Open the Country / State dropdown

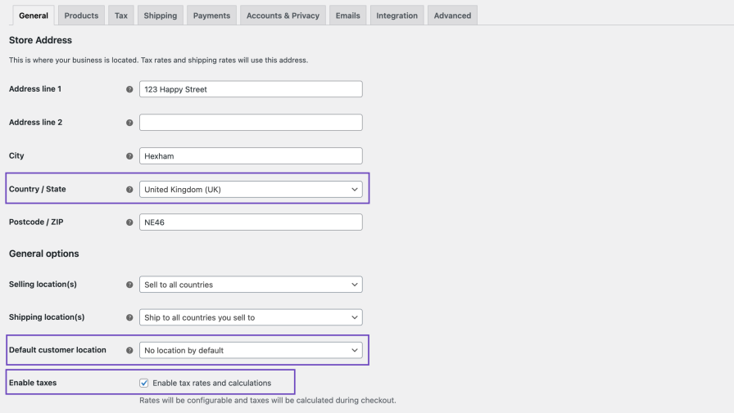[x=251, y=189]
